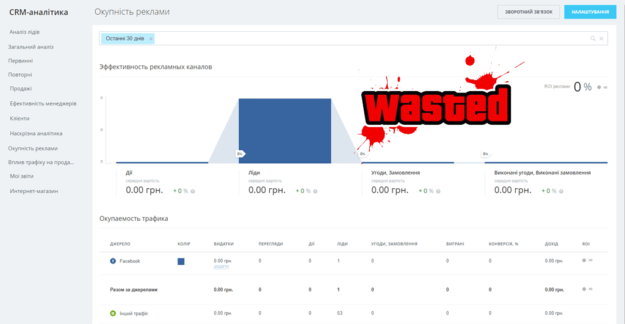This screenshot has height=324, width=625.
Task: Open 'Вплив трафіку на прода...' sidebar item
Action: [x=42, y=162]
